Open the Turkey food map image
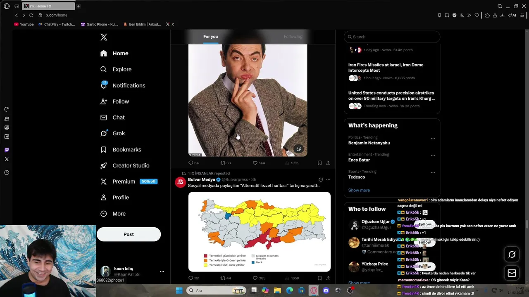 (260, 232)
